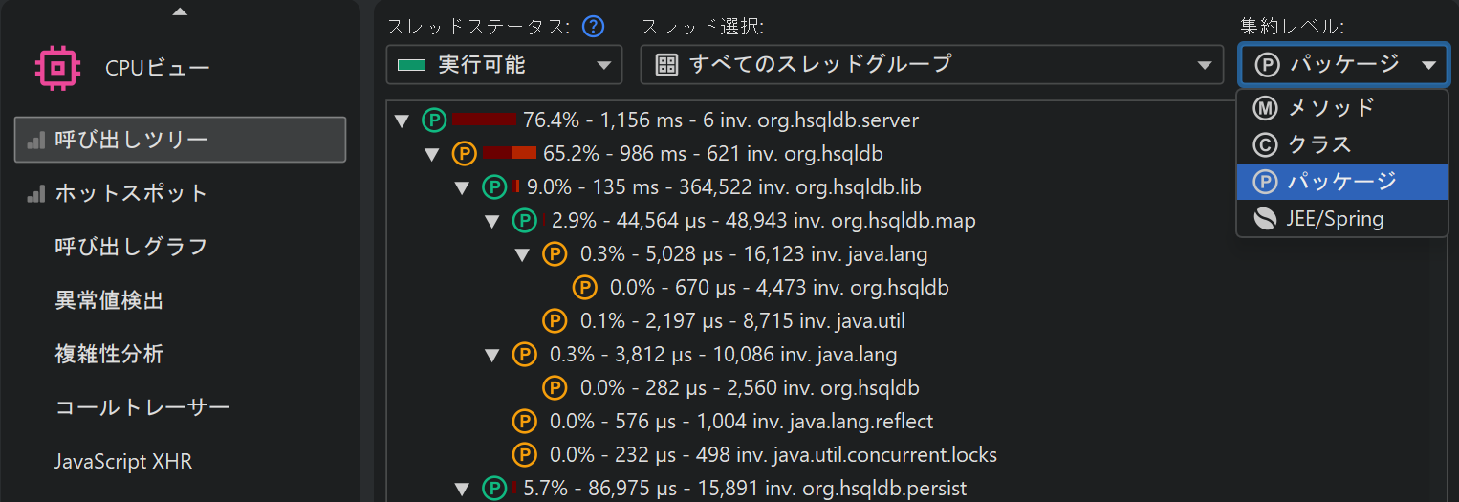The width and height of the screenshot is (1459, 502).
Task: Open the JavaScript XHR view
Action: [x=123, y=462]
